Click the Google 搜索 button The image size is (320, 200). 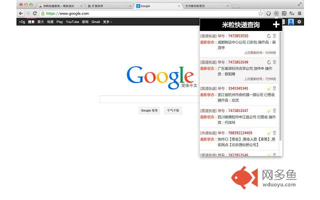(149, 110)
